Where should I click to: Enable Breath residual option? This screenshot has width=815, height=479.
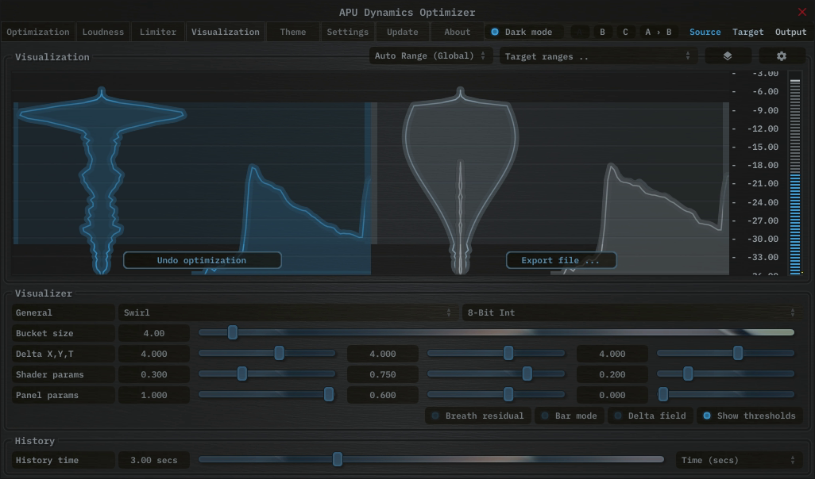(477, 416)
